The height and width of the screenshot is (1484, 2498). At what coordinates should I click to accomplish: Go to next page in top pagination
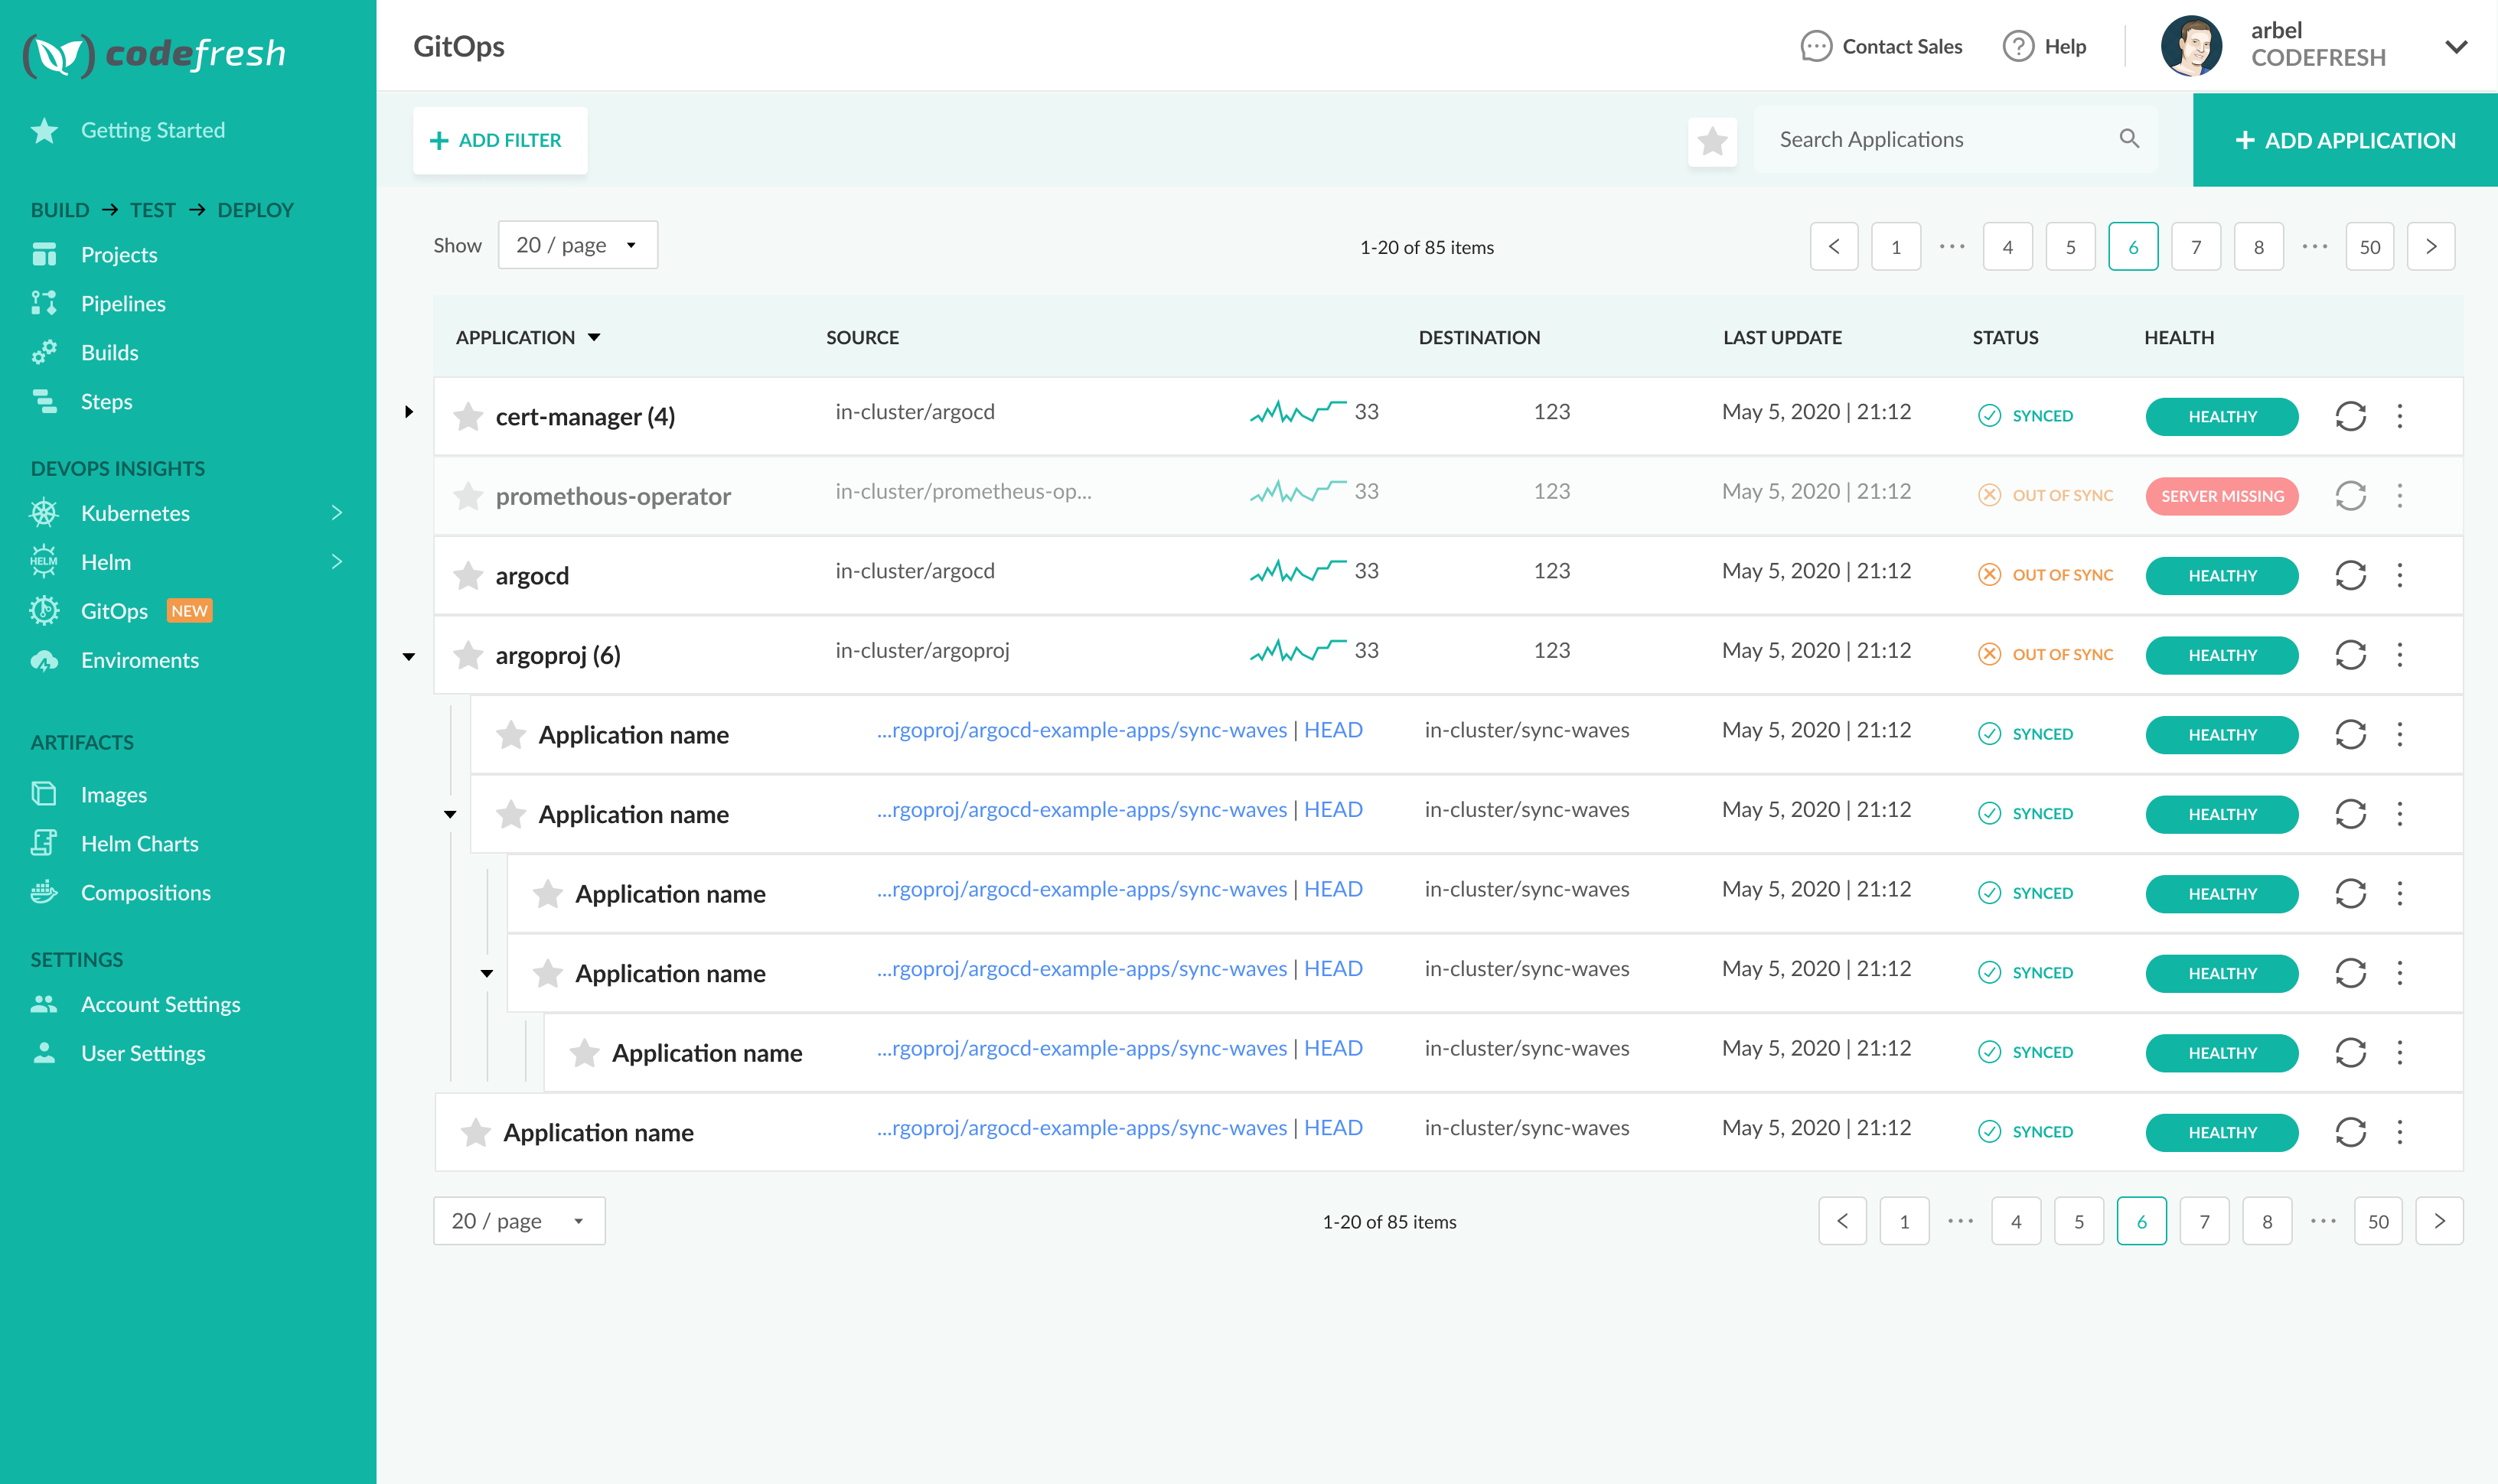point(2431,246)
